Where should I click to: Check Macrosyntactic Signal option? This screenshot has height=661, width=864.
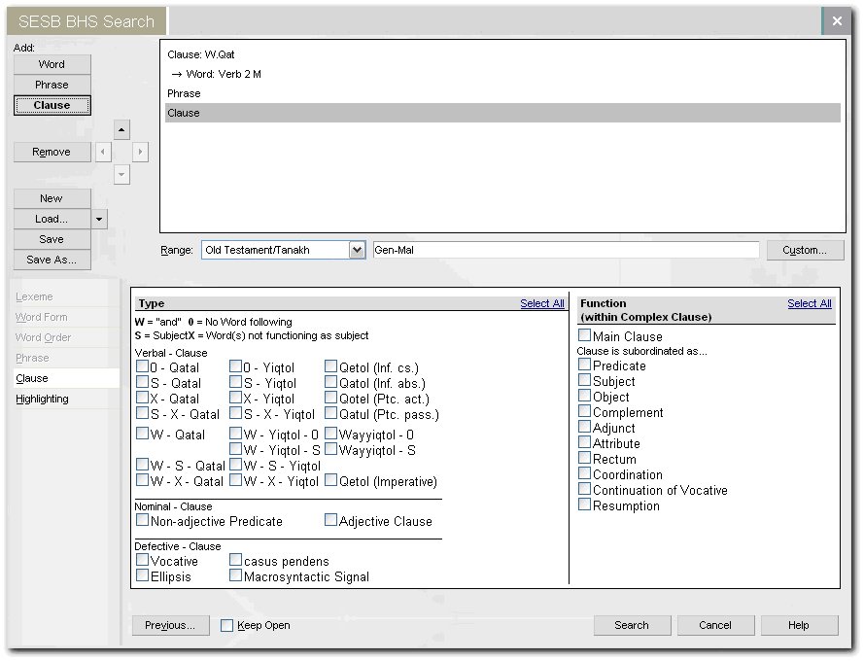pyautogui.click(x=236, y=575)
